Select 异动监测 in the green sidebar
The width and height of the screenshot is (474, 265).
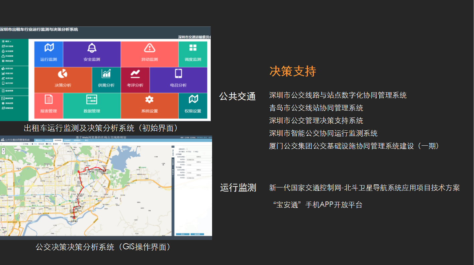pos(7,56)
